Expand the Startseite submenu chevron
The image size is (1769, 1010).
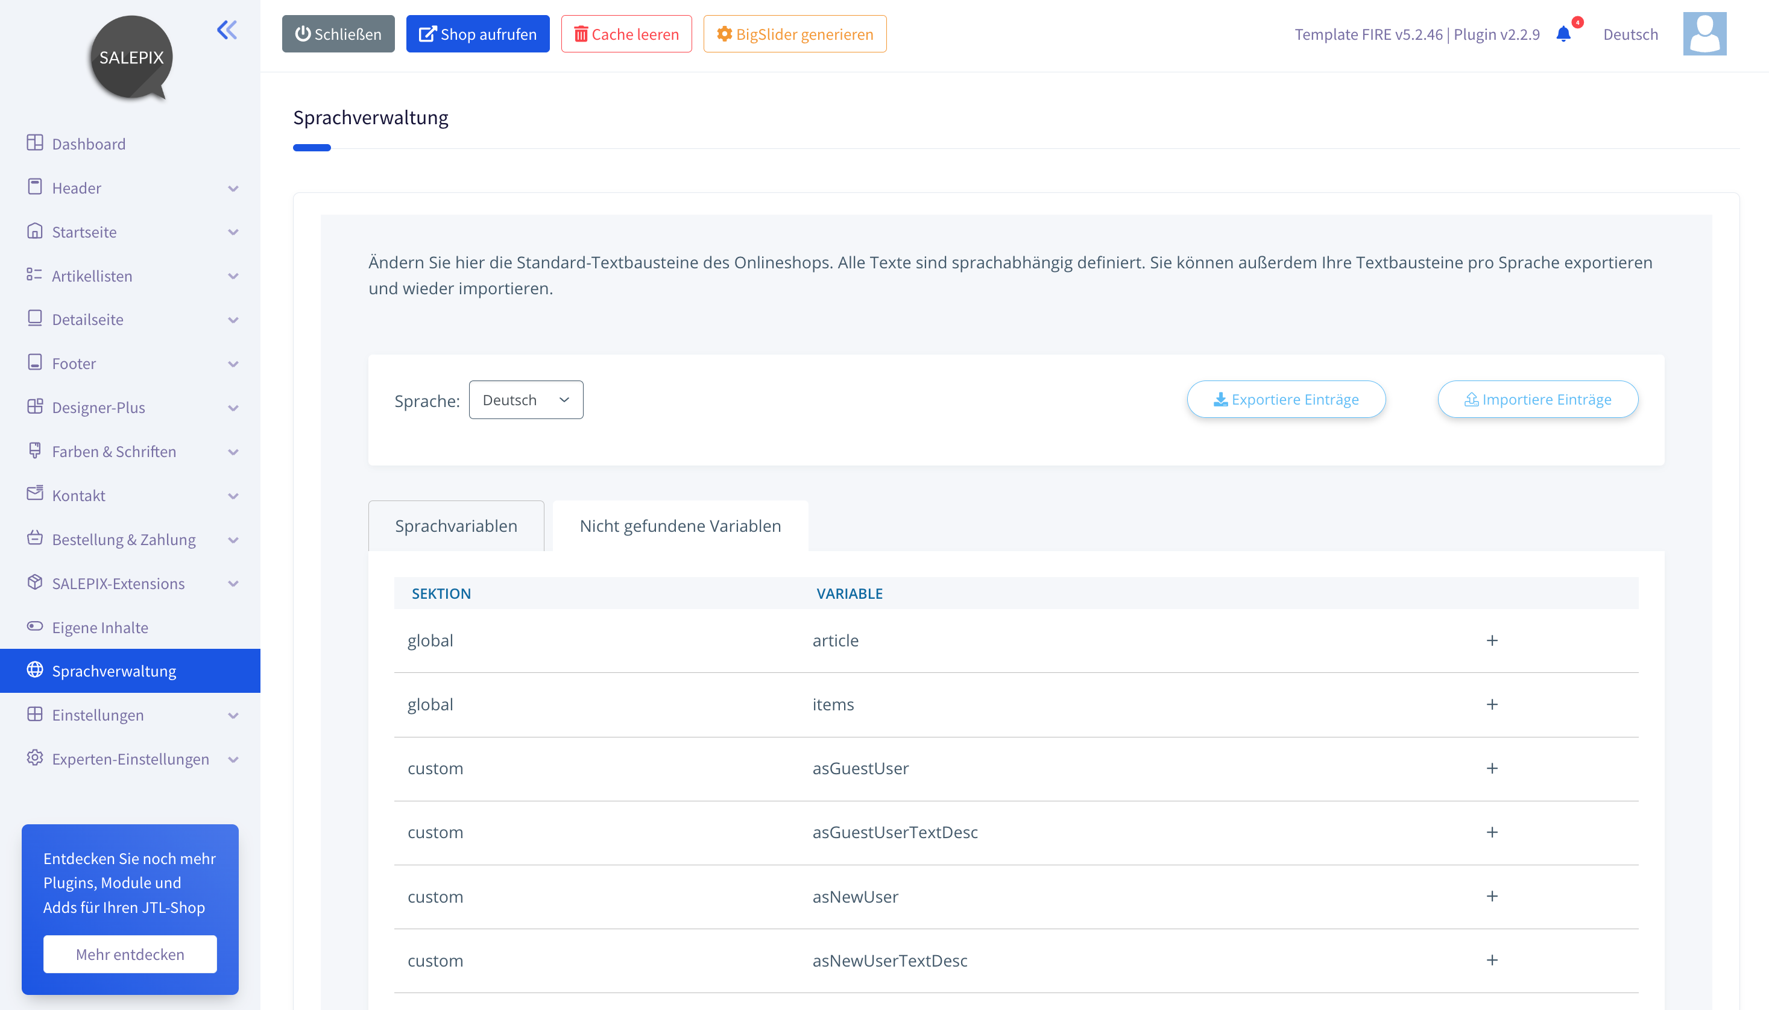click(x=233, y=232)
